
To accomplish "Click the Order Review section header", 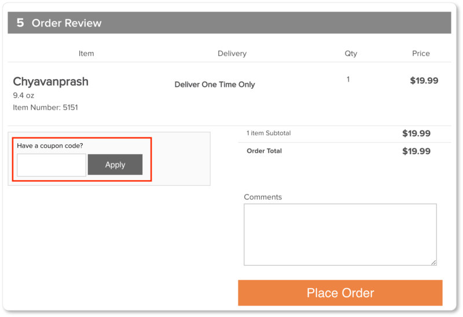I will click(x=67, y=23).
